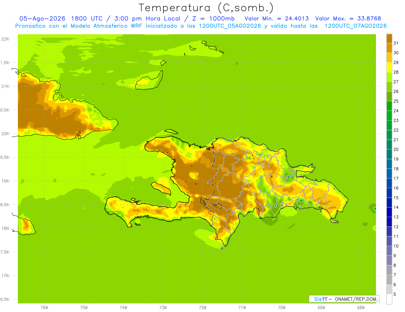Click the "Valor Min. = 24.4013" value
This screenshot has width=405, height=312.
tap(276, 19)
